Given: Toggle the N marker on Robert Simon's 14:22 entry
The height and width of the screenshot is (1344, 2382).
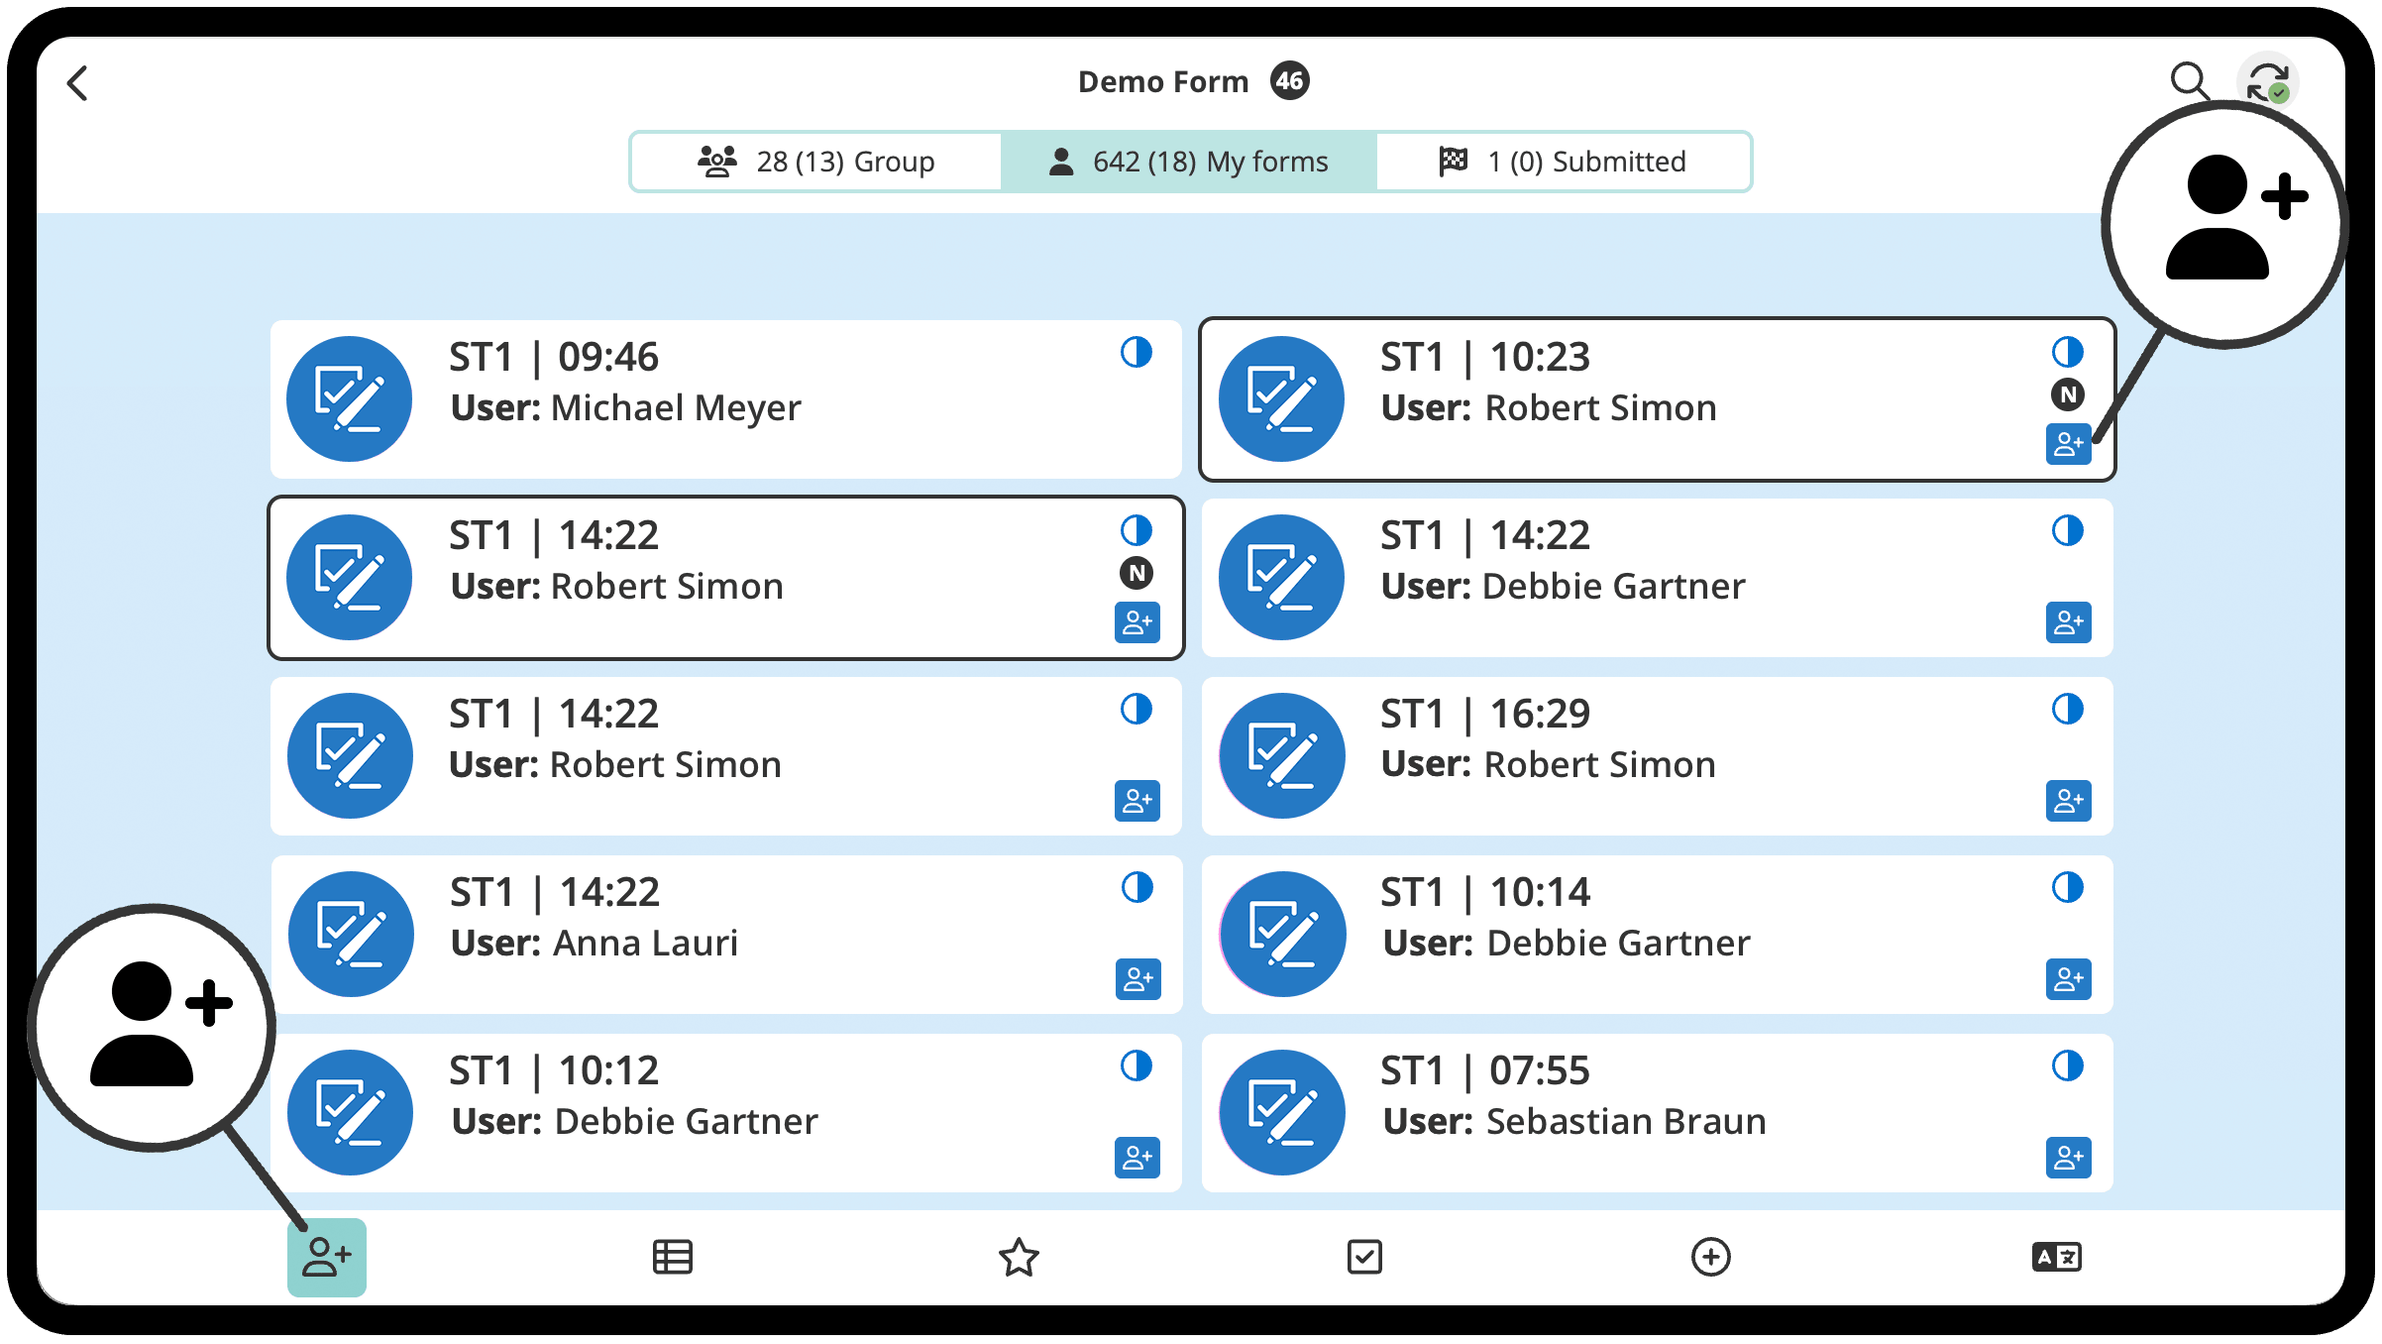Looking at the screenshot, I should coord(1137,573).
